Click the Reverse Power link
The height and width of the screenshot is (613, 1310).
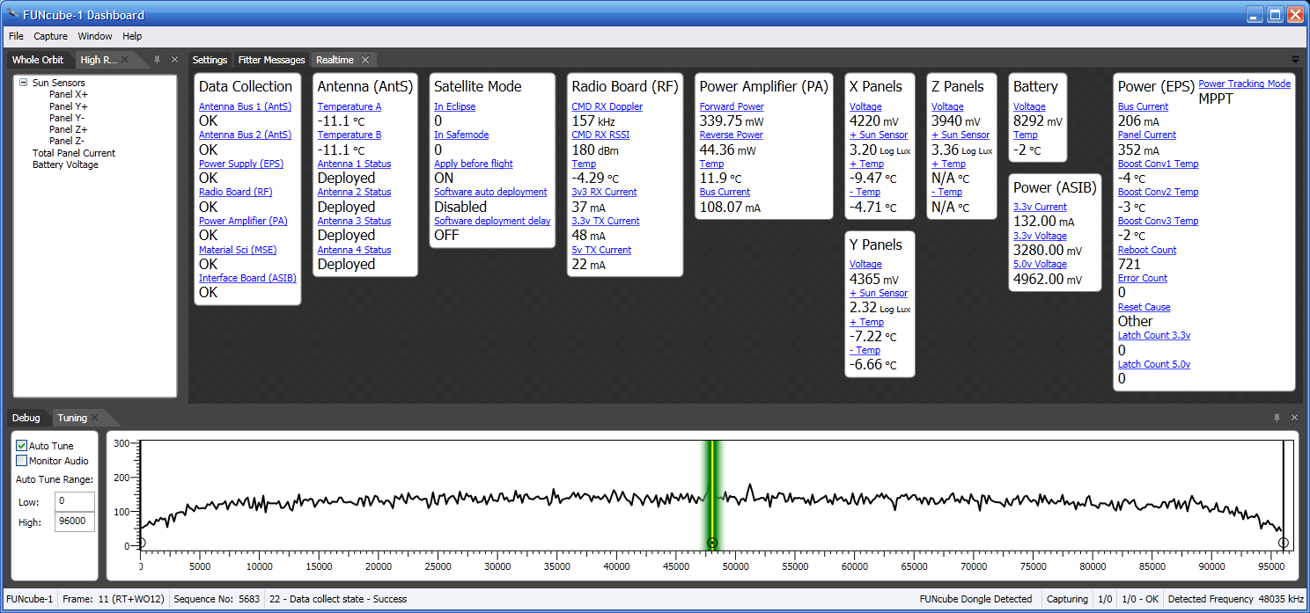click(x=731, y=135)
